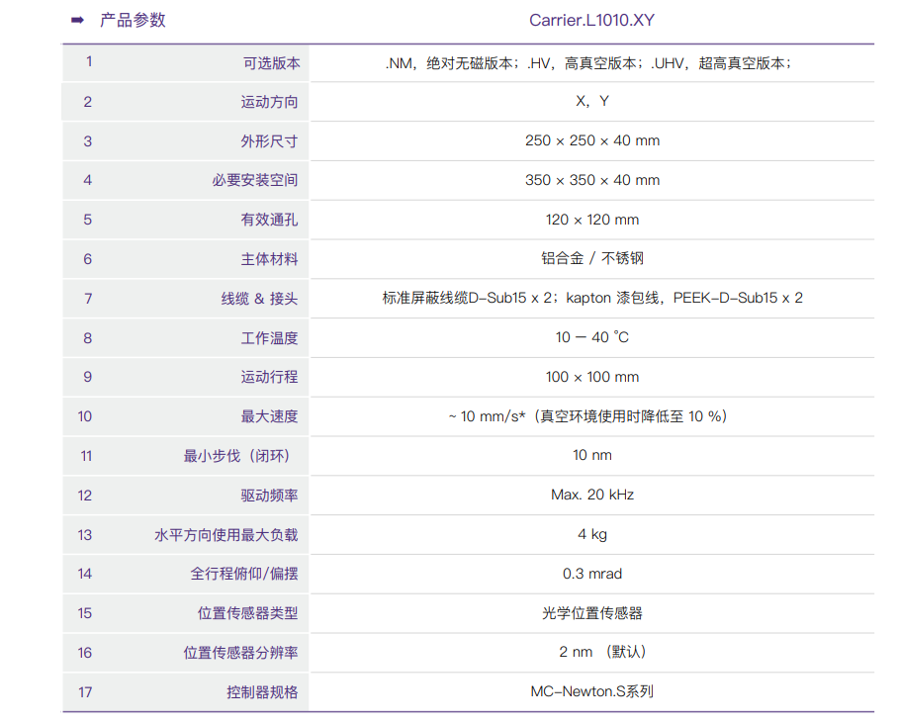Click the 最大速度 row label
Screen dimensions: 899x723
point(269,416)
